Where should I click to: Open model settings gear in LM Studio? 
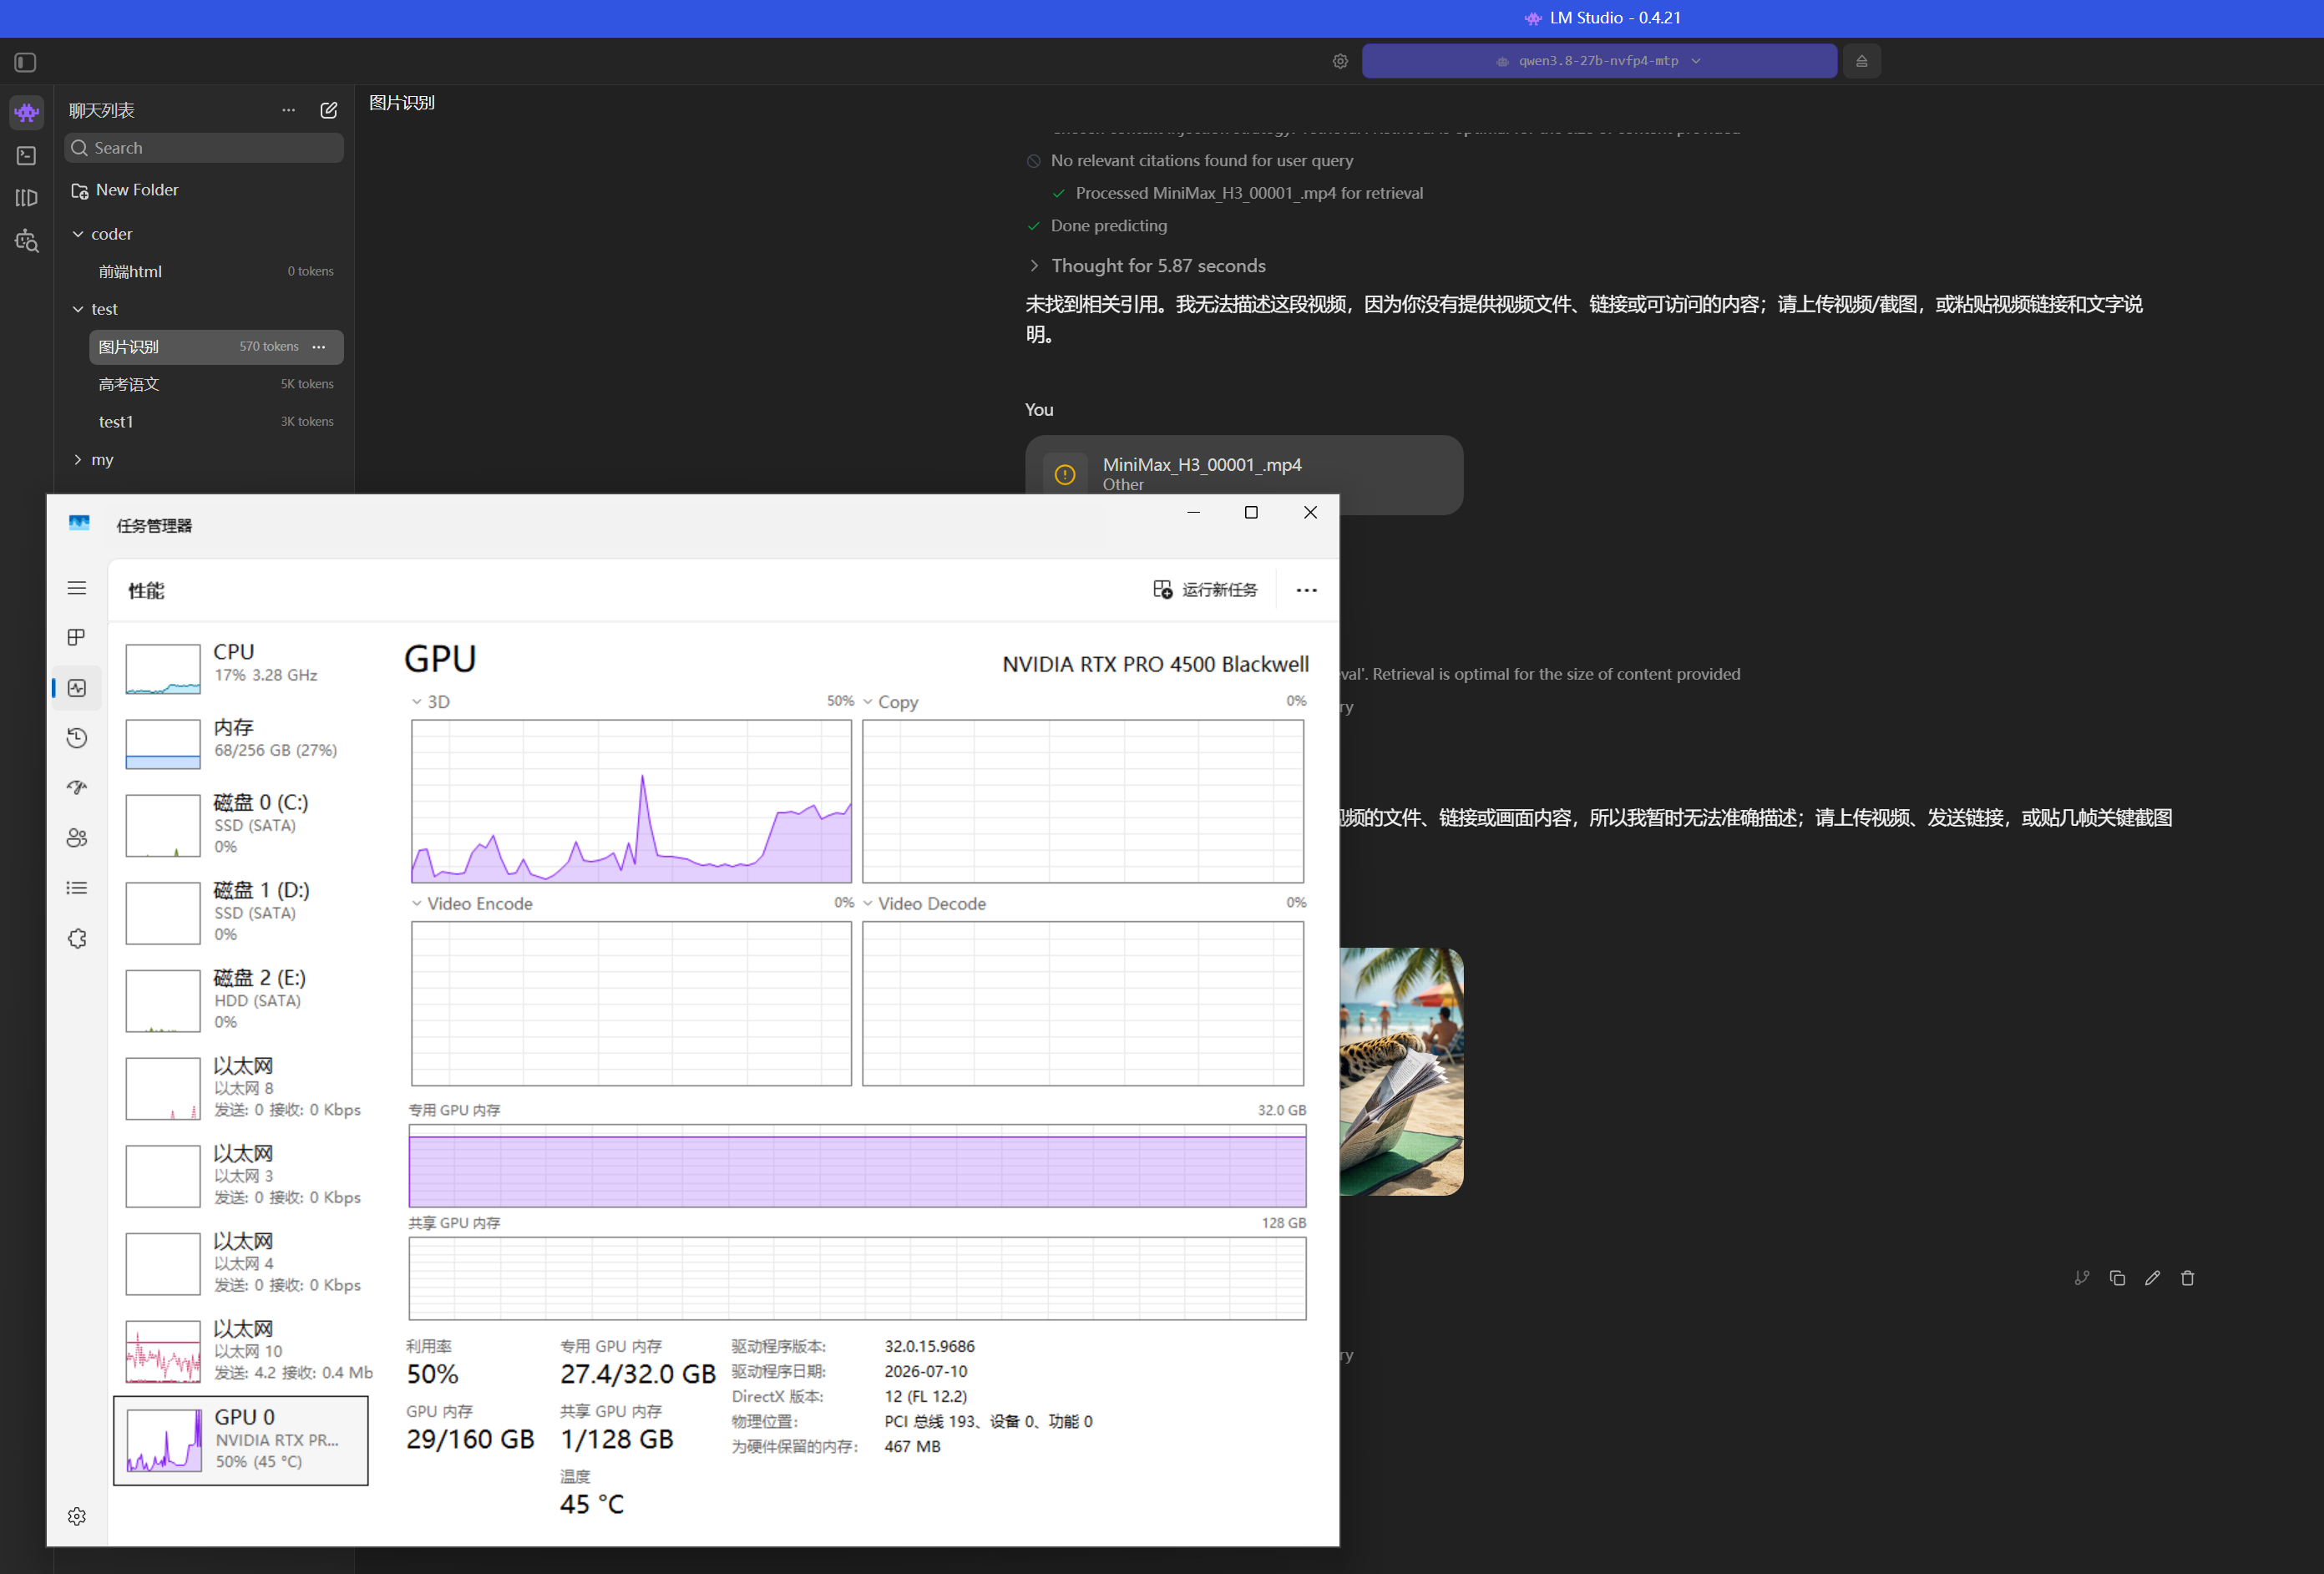1340,61
